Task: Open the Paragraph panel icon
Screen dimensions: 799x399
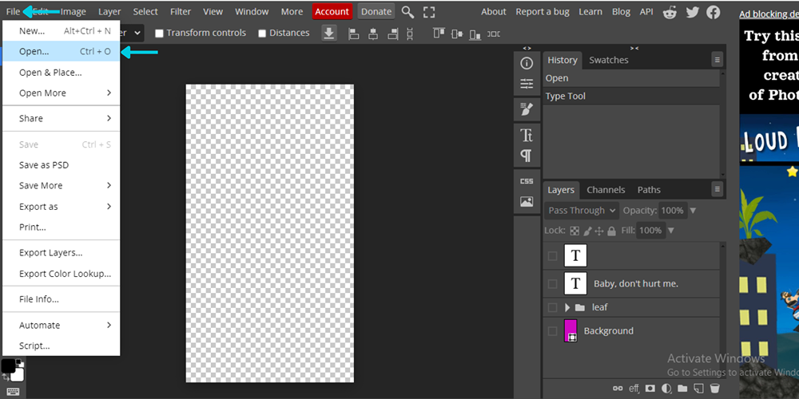Action: pos(527,155)
